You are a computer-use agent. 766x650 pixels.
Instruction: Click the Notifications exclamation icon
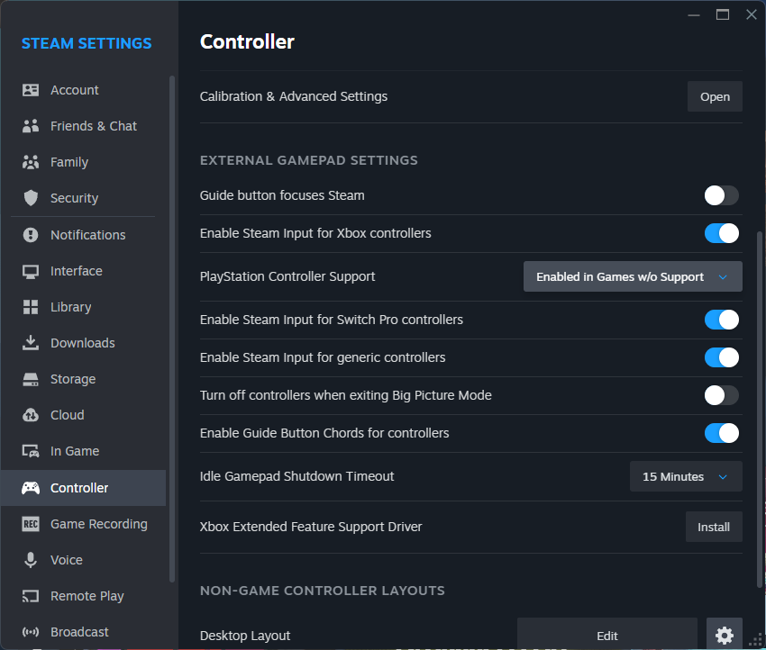click(31, 235)
